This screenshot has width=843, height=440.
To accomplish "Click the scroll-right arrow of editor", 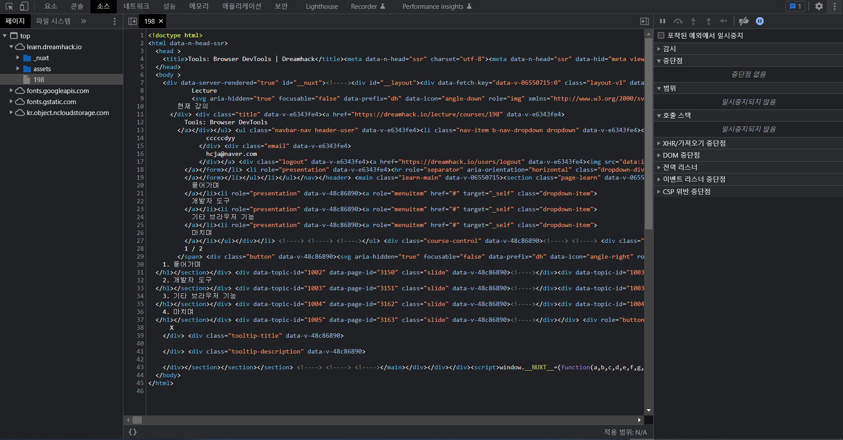I will [639, 420].
